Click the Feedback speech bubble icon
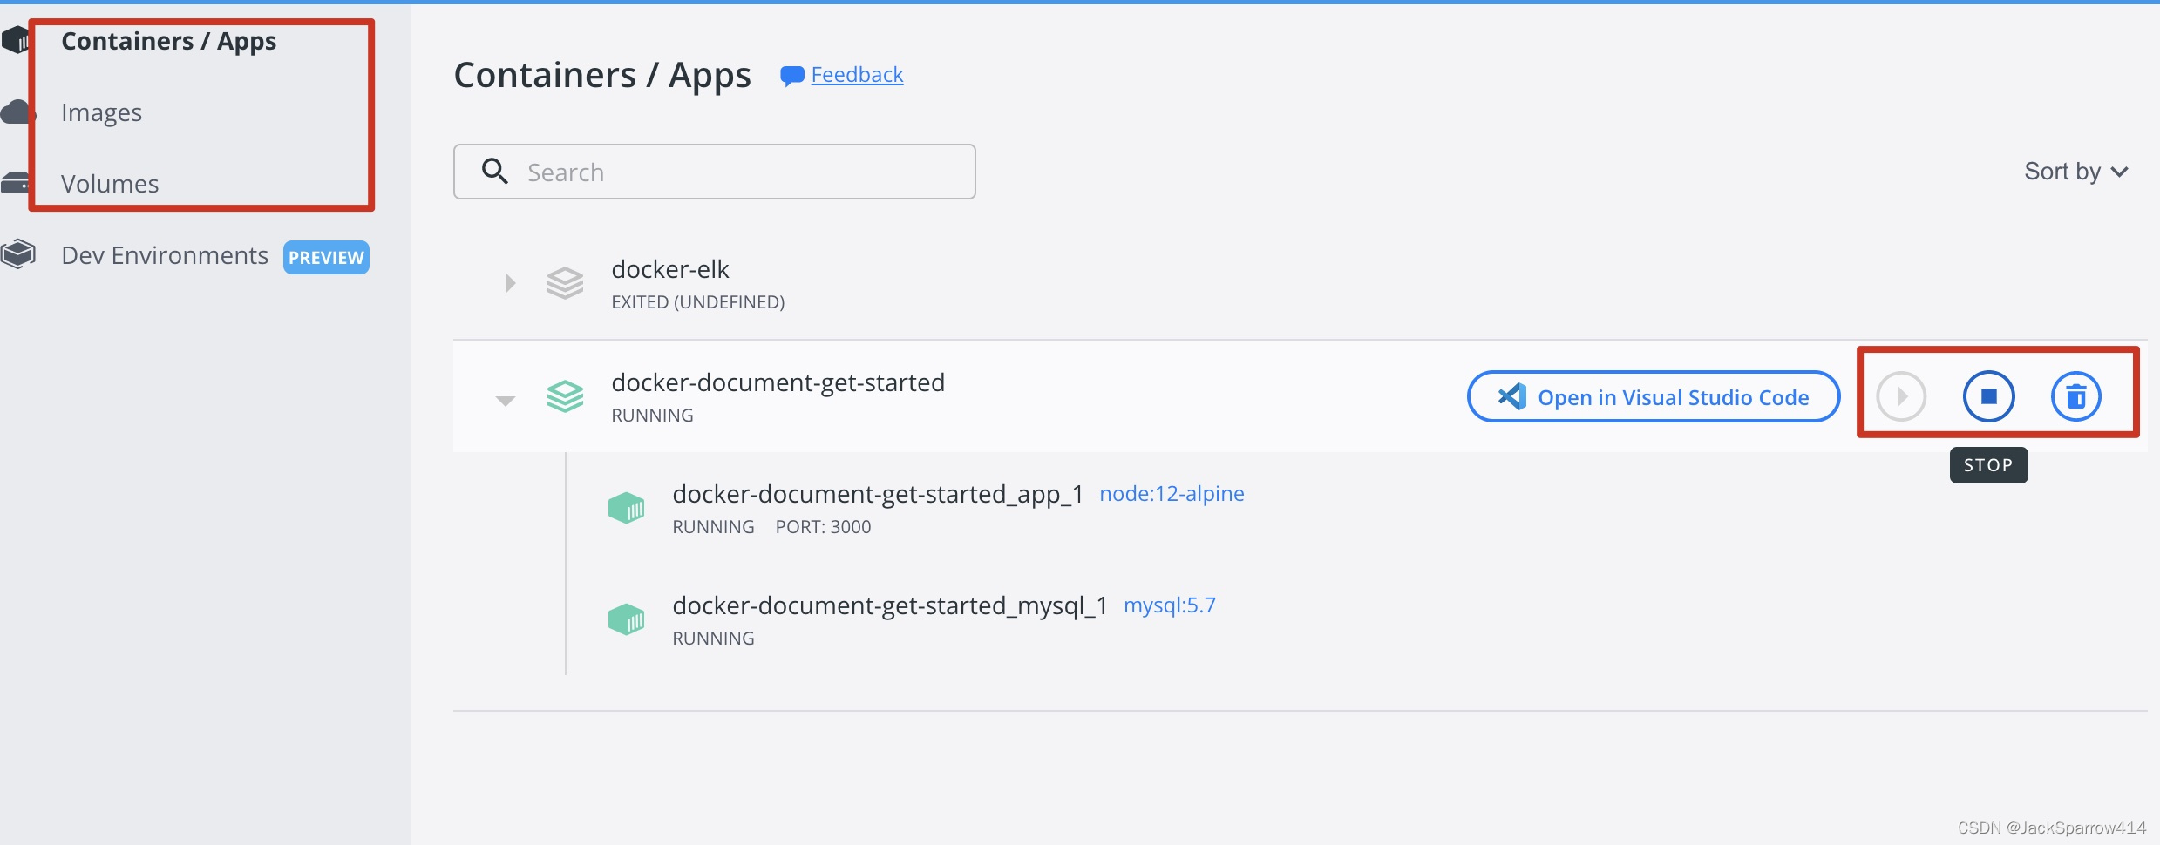This screenshot has width=2160, height=845. (x=791, y=77)
